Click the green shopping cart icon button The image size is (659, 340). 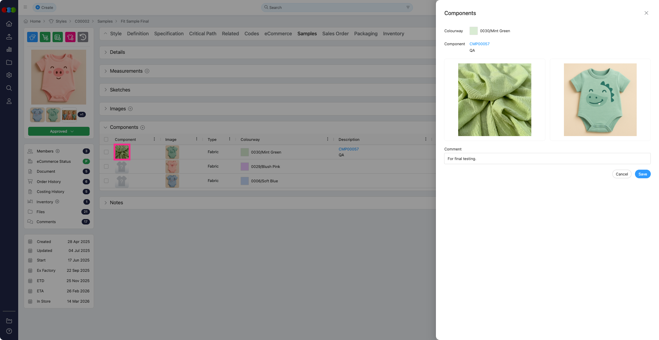45,37
